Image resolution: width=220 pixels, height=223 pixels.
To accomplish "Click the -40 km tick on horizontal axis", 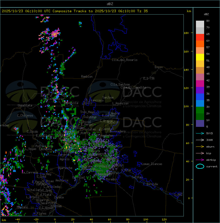I will (17, 220).
